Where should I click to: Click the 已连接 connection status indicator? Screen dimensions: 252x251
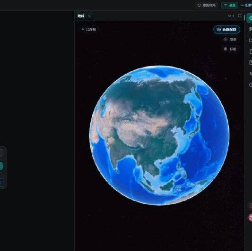click(x=89, y=29)
